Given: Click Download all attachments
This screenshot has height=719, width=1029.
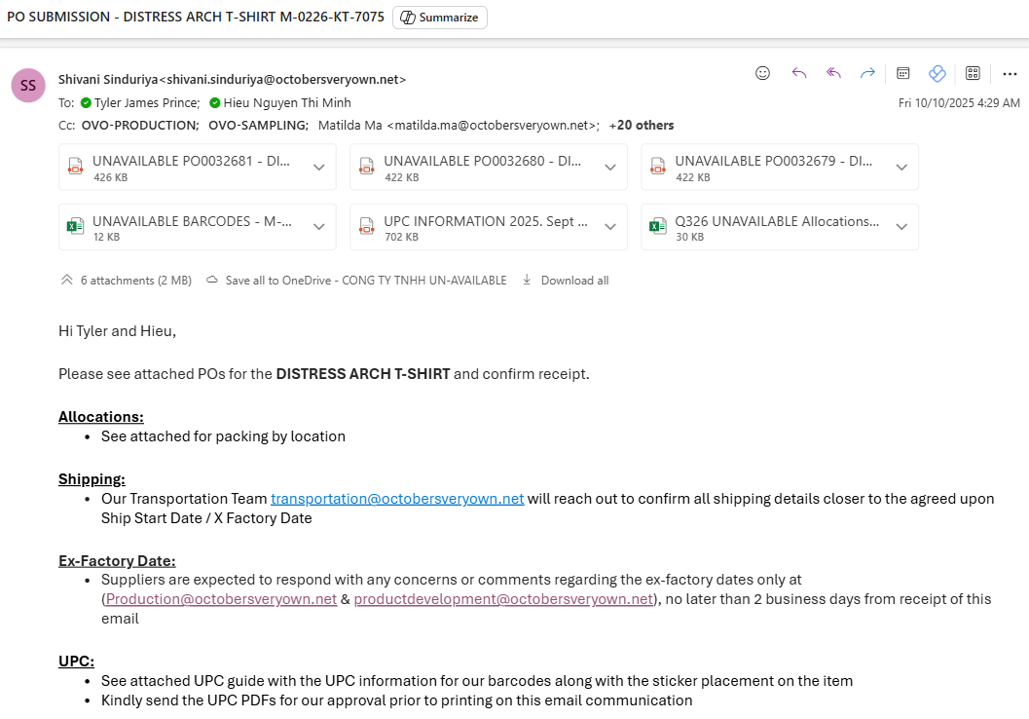Looking at the screenshot, I should pos(566,281).
